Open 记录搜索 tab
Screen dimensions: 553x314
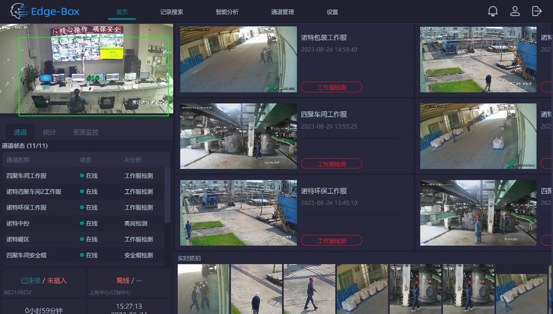(172, 12)
